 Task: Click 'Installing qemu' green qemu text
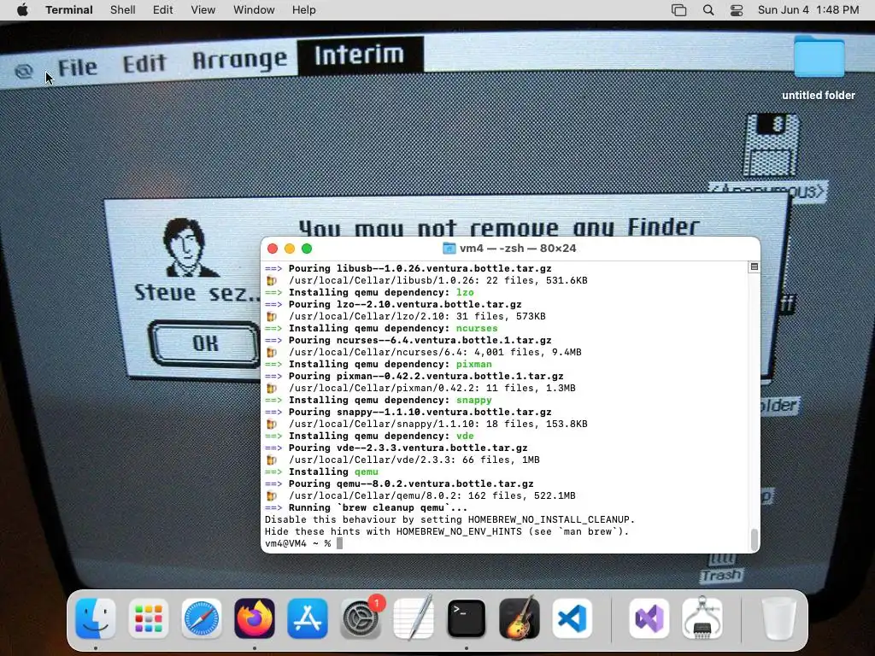366,471
